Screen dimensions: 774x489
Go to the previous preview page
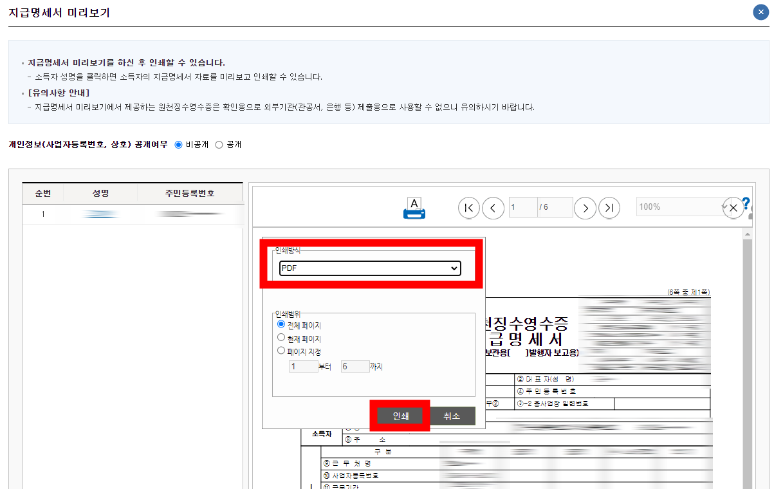point(493,207)
